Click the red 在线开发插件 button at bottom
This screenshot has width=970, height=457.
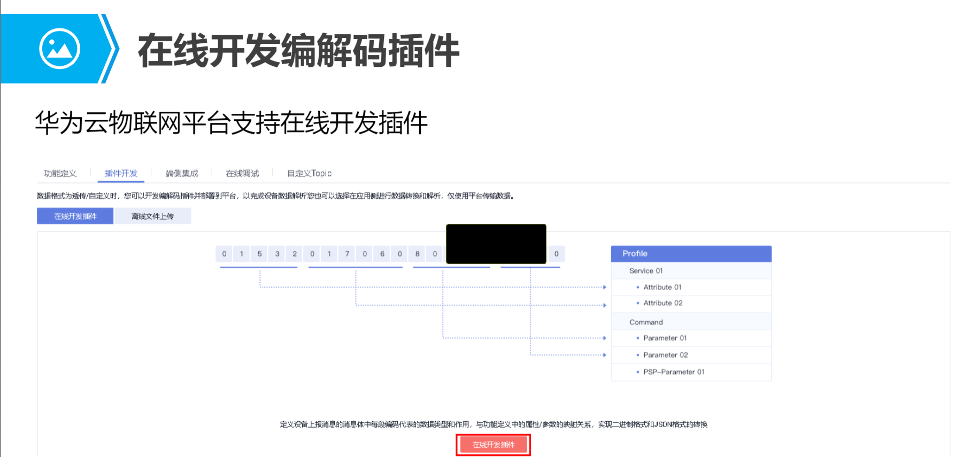click(494, 445)
